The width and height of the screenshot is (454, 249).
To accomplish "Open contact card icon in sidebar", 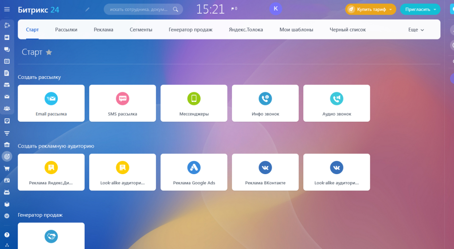I will [7, 180].
